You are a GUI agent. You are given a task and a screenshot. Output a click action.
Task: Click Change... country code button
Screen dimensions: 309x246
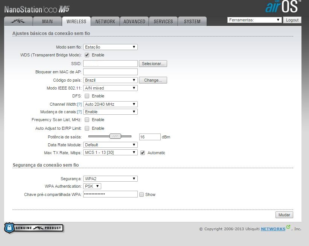click(153, 80)
